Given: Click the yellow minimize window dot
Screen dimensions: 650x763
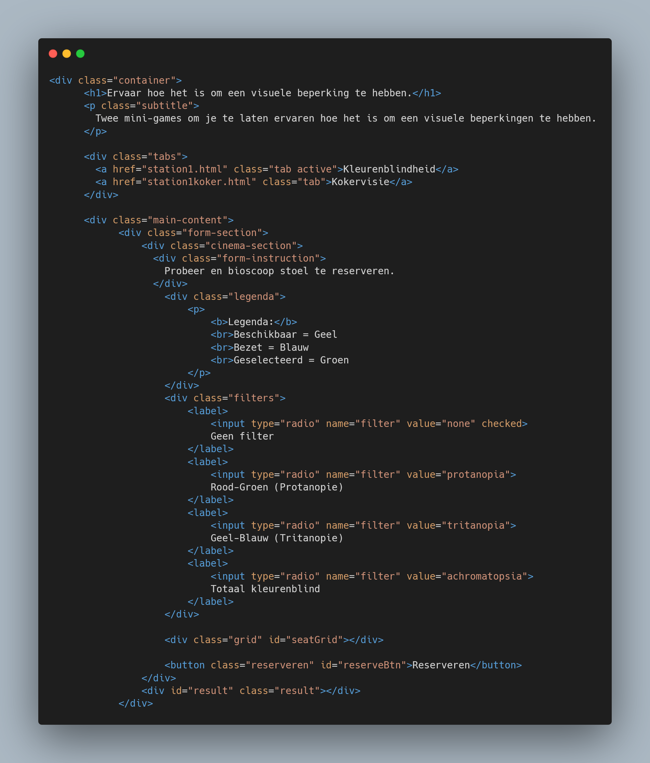Looking at the screenshot, I should tap(67, 54).
